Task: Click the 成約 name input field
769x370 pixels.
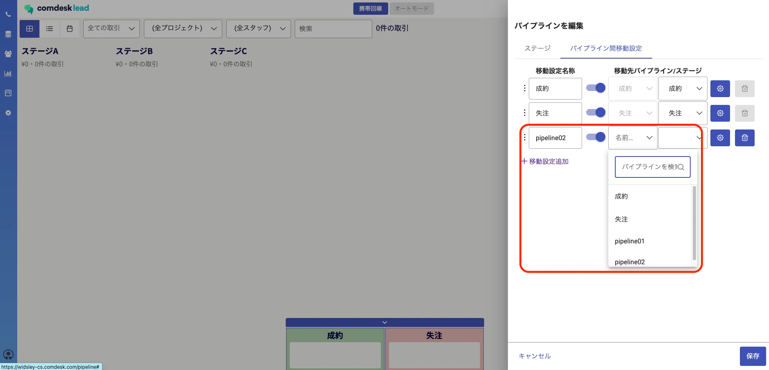Action: [555, 89]
